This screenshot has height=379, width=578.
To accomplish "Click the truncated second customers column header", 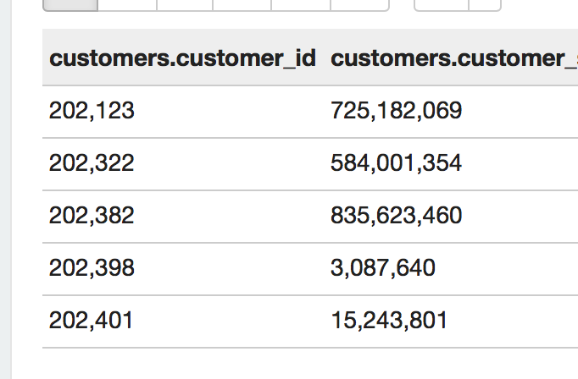I will [x=449, y=58].
